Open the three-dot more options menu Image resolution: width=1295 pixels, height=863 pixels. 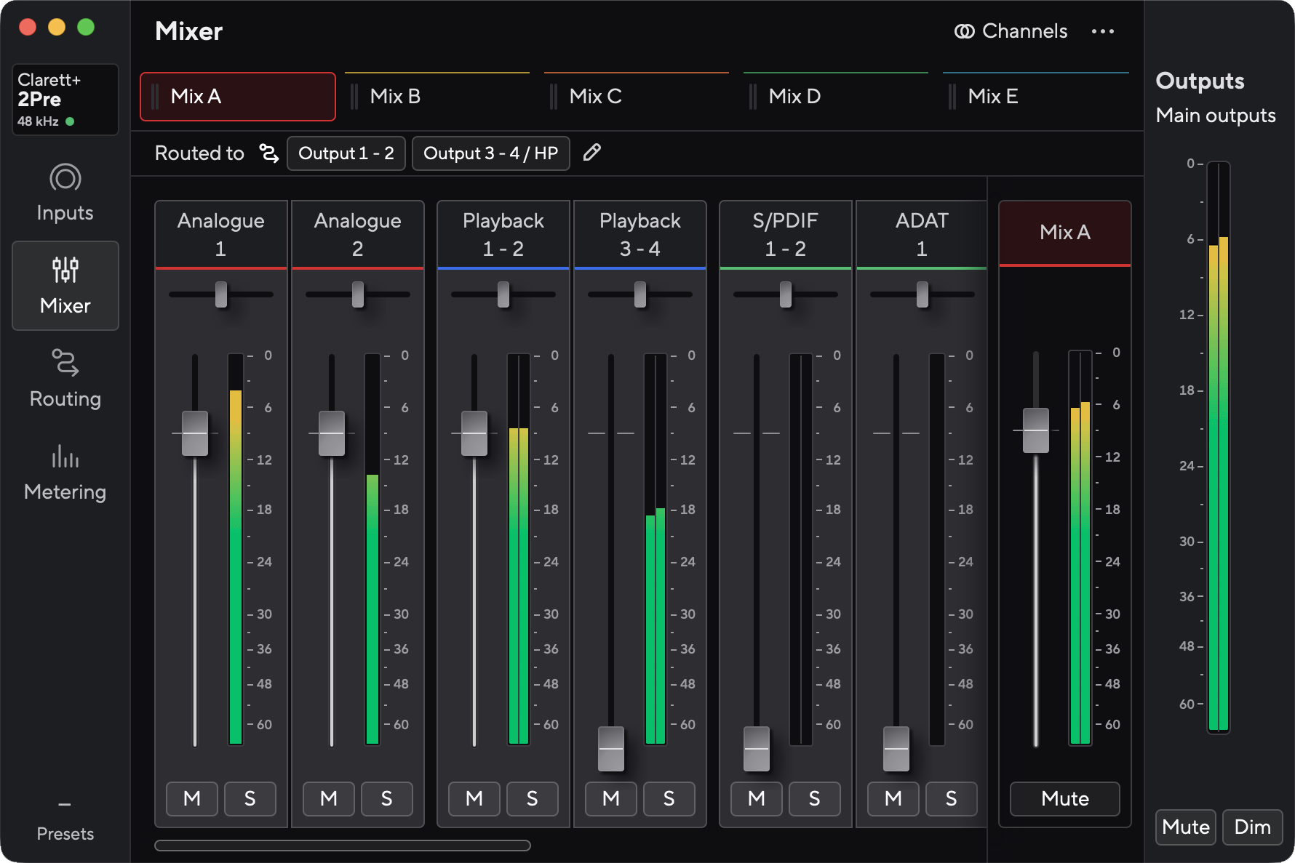pyautogui.click(x=1103, y=31)
